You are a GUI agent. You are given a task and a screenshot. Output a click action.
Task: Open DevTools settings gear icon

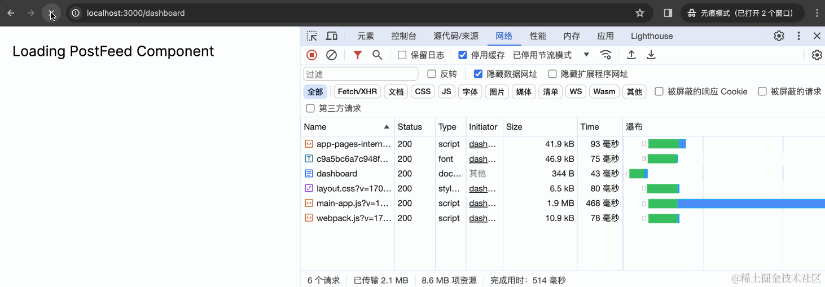[779, 36]
